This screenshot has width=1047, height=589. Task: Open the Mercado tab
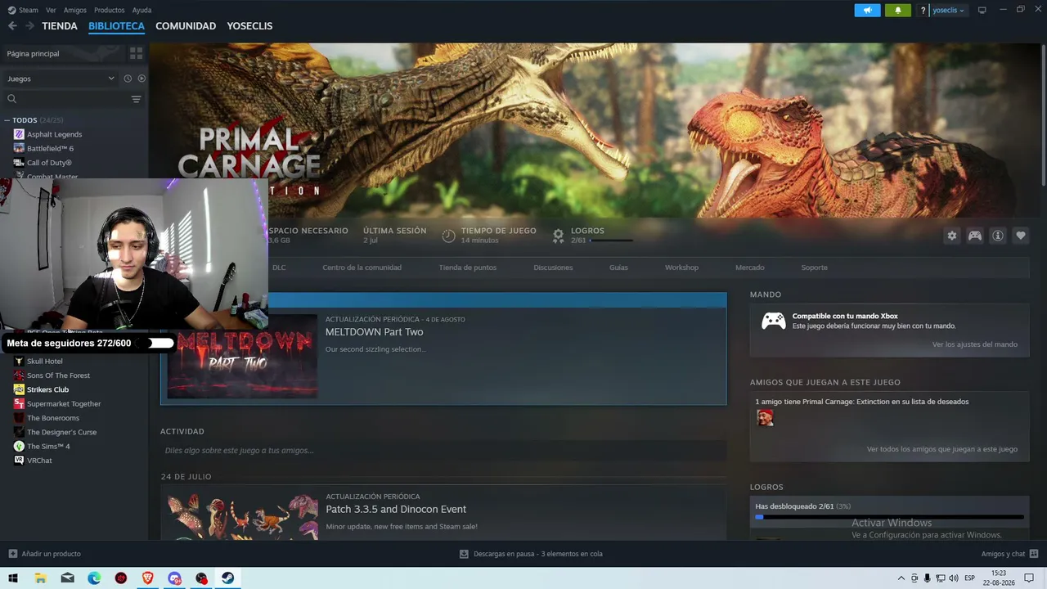tap(750, 268)
